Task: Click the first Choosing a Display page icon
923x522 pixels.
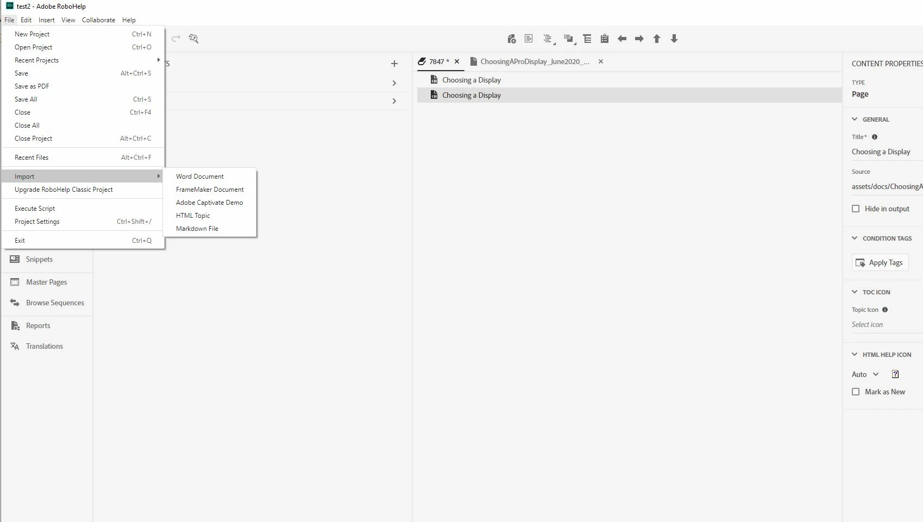Action: click(x=434, y=80)
